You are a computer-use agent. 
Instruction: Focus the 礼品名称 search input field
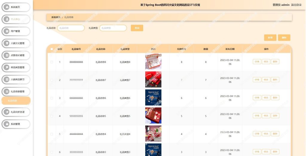71,28
